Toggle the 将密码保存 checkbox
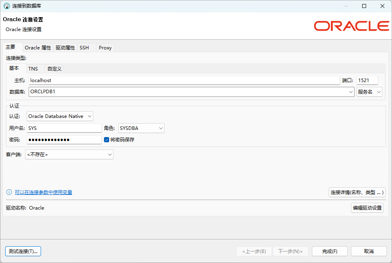Screen dimensions: 392x263 click(106, 140)
